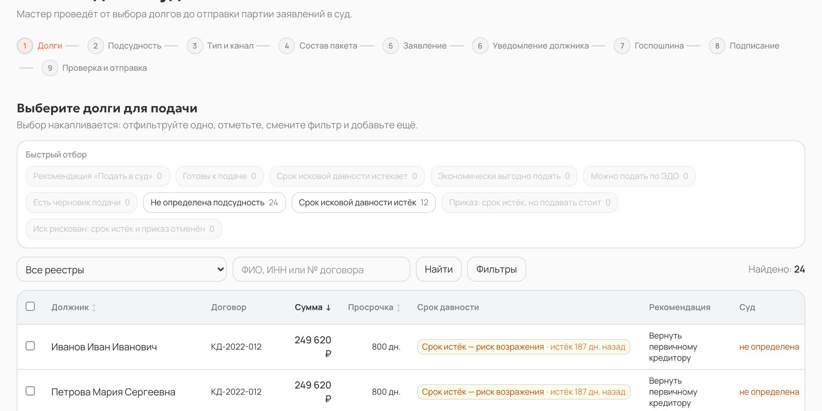This screenshot has height=411, width=822.
Task: Go to step 7 Госпошлина
Action: pyautogui.click(x=649, y=46)
